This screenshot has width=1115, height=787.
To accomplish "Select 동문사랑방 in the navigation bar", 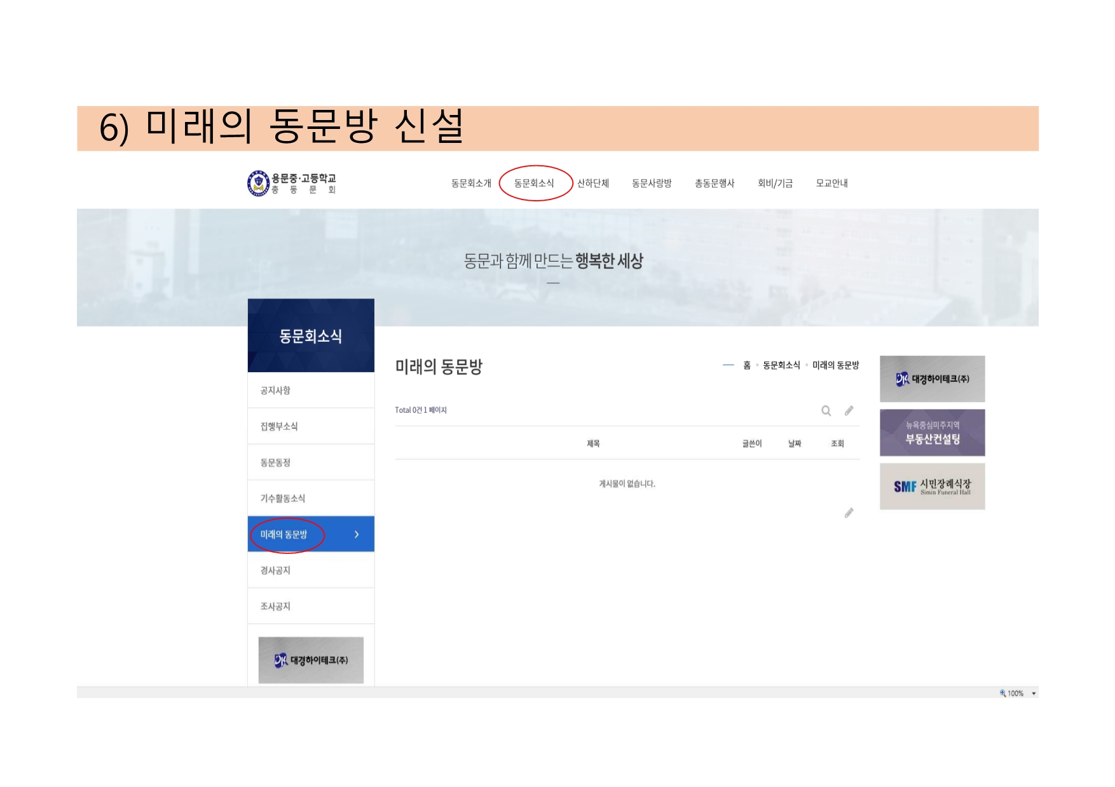I will tap(652, 183).
